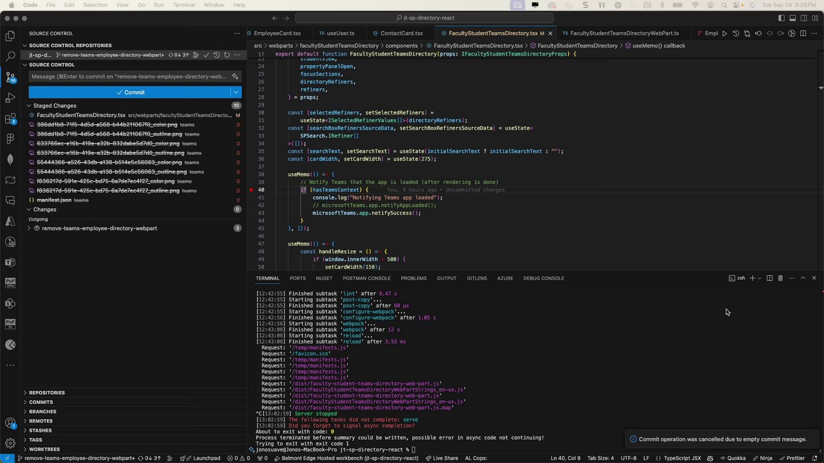Screen dimensions: 824x463
Task: Click the Live Share status bar item
Action: tap(442, 458)
